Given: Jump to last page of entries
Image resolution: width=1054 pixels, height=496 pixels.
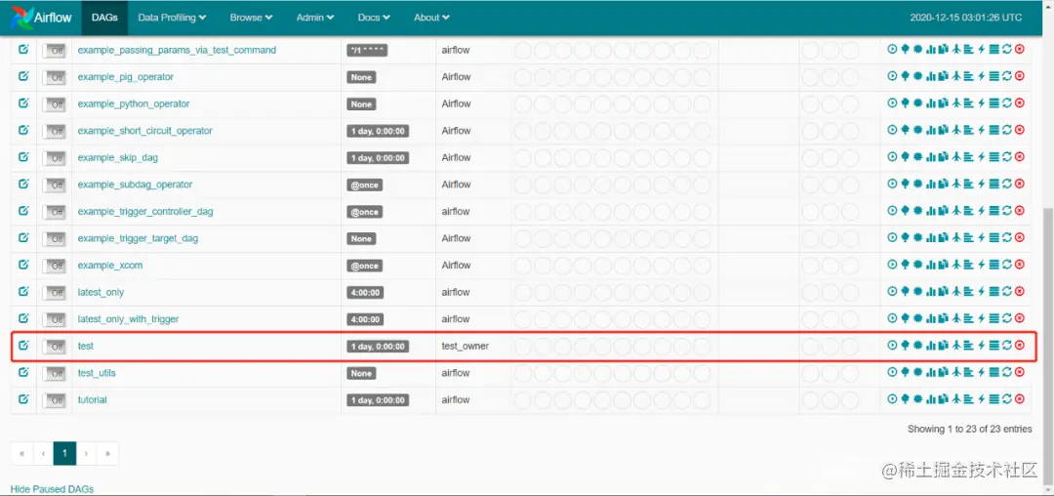Looking at the screenshot, I should click(107, 453).
